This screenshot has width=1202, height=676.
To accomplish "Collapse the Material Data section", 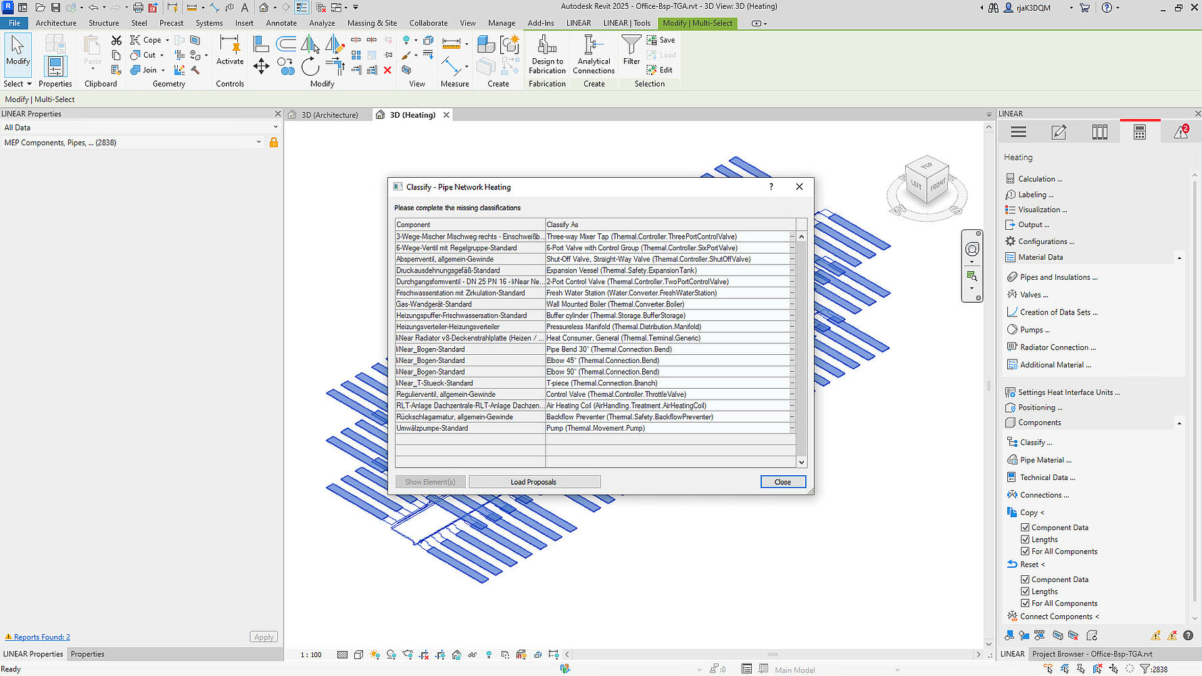I will coord(1179,258).
